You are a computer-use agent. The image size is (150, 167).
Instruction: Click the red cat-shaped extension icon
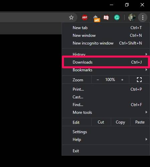106,17
